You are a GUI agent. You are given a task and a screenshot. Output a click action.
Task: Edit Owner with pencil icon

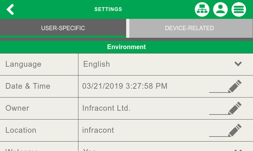[235, 108]
